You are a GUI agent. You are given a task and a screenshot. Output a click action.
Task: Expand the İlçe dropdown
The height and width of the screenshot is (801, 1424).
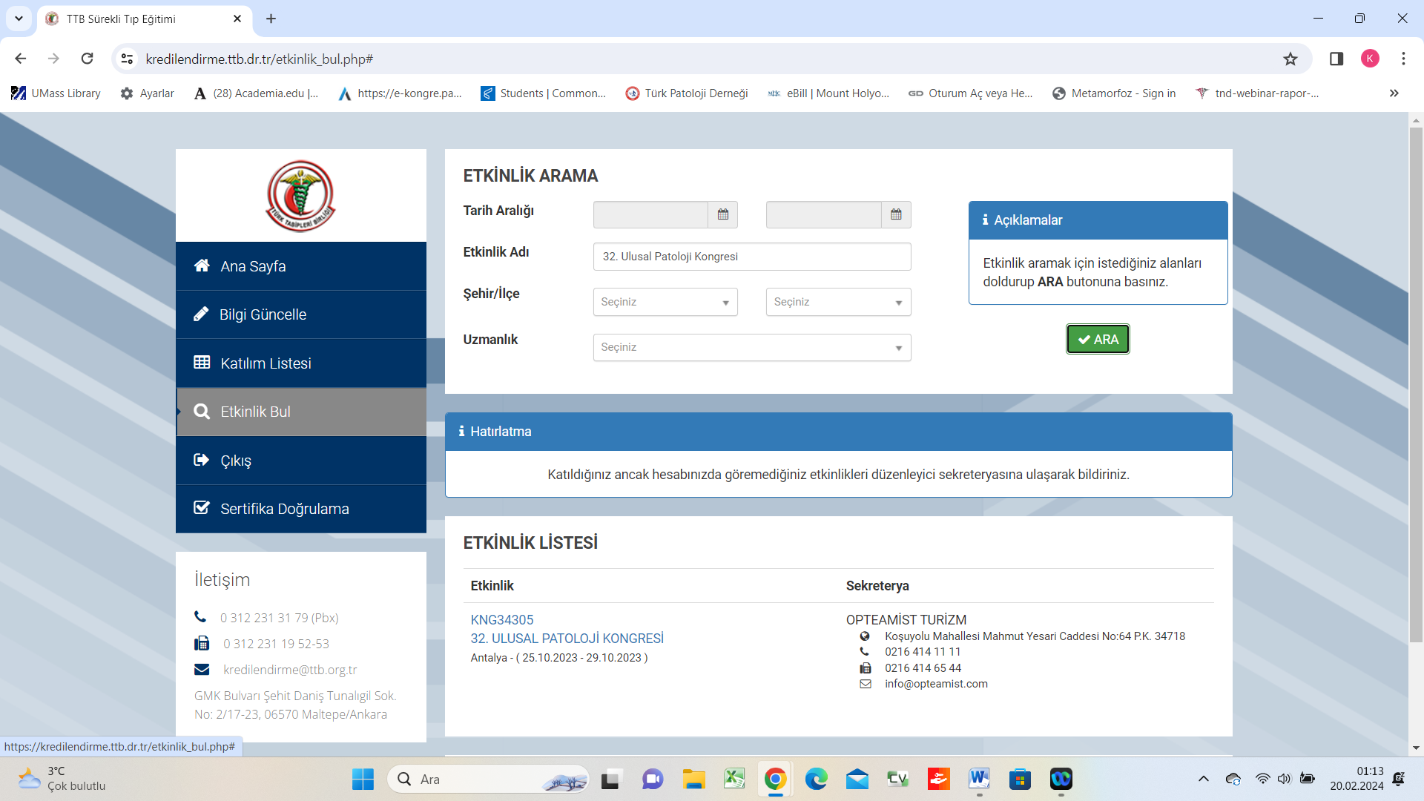838,302
